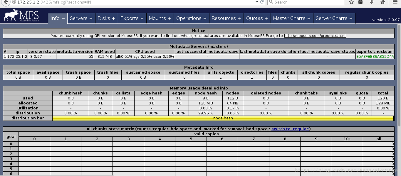The image size is (401, 176).
Task: Select node hash allocated value 128 MiB
Action: pyautogui.click(x=206, y=103)
